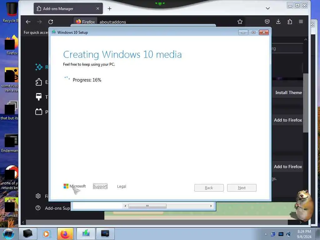Open the Firefox hamburger application menu
The height and width of the screenshot is (240, 320).
point(301,22)
